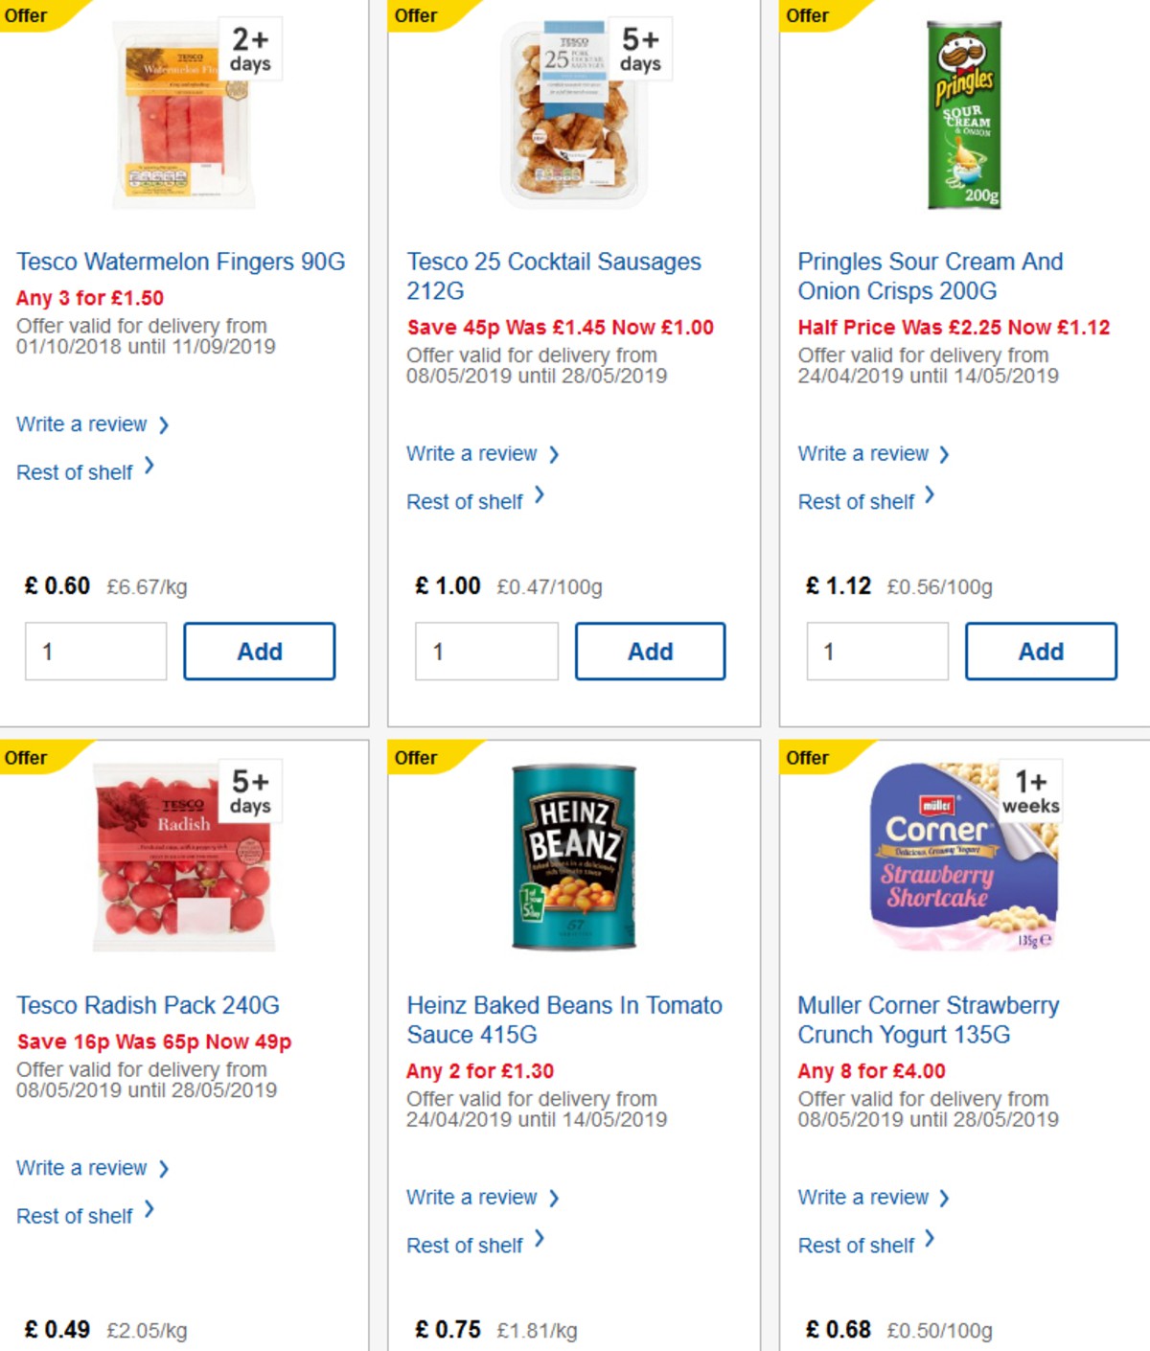The width and height of the screenshot is (1150, 1351).
Task: Click the yellow Offer banner on Pringles
Action: 808,15
